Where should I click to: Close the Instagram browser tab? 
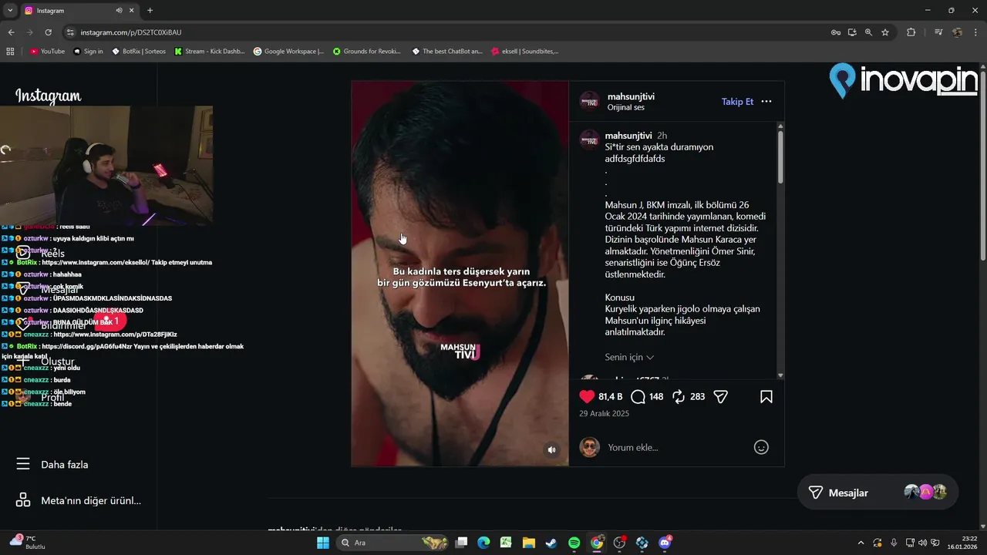(x=132, y=11)
